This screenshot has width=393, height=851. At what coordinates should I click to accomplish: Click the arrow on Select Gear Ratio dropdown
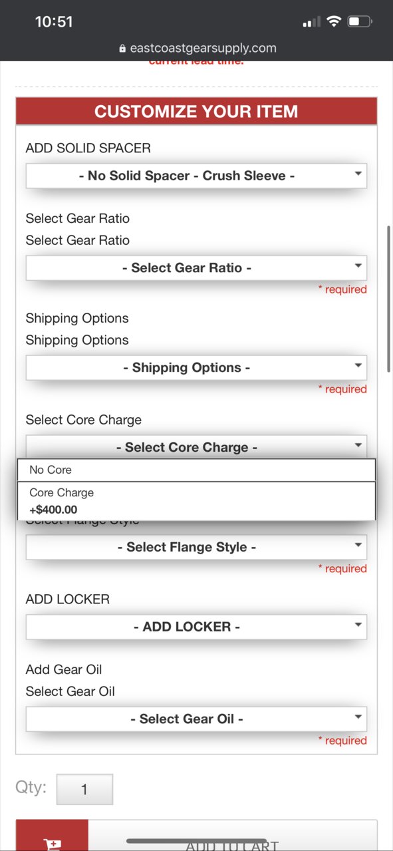[358, 267]
